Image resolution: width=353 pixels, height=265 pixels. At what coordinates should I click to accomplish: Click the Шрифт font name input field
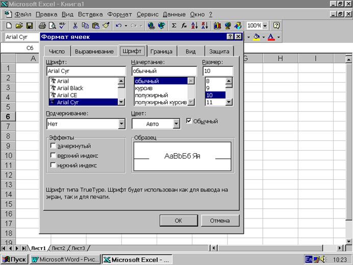coord(86,71)
